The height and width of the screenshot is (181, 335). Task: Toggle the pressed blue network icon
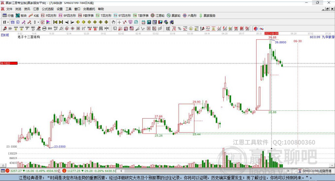[12, 22]
